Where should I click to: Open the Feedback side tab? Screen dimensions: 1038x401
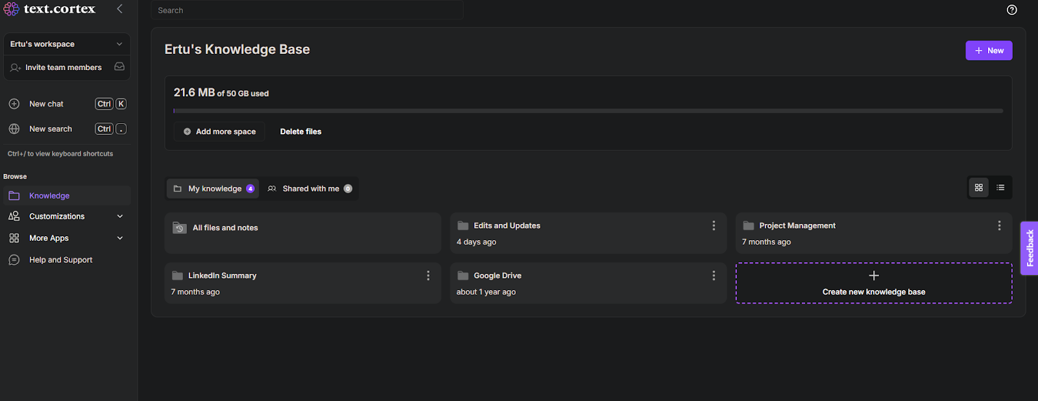pos(1030,249)
